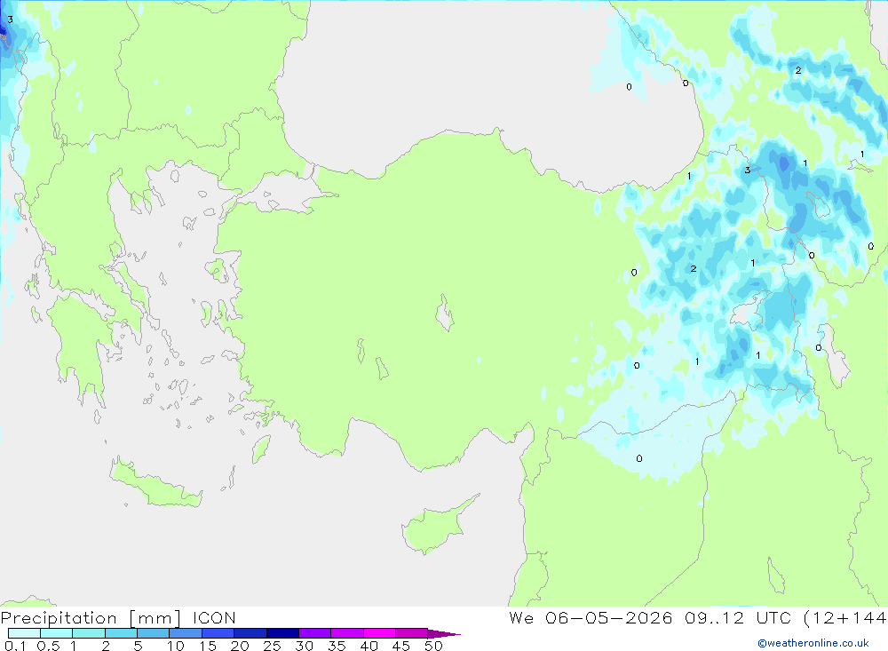Click the 0 value over the Black Sea
Viewport: 888px width, 651px height.
click(630, 87)
